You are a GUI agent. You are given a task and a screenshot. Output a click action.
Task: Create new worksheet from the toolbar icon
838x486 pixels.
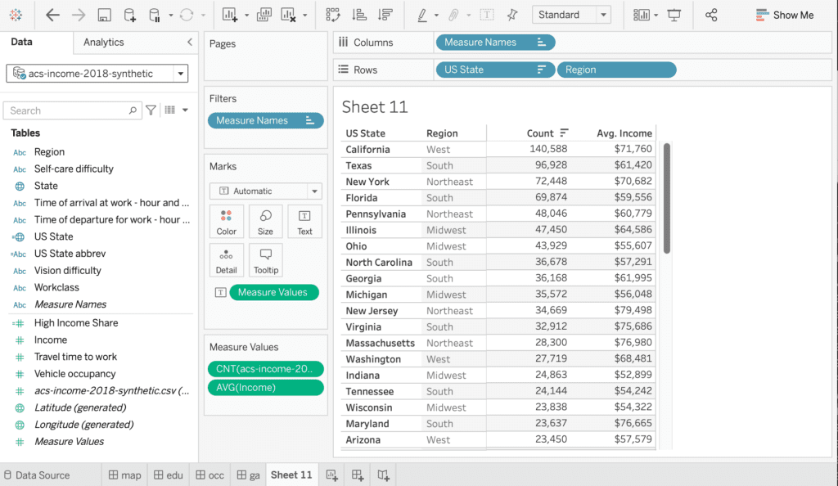point(230,15)
